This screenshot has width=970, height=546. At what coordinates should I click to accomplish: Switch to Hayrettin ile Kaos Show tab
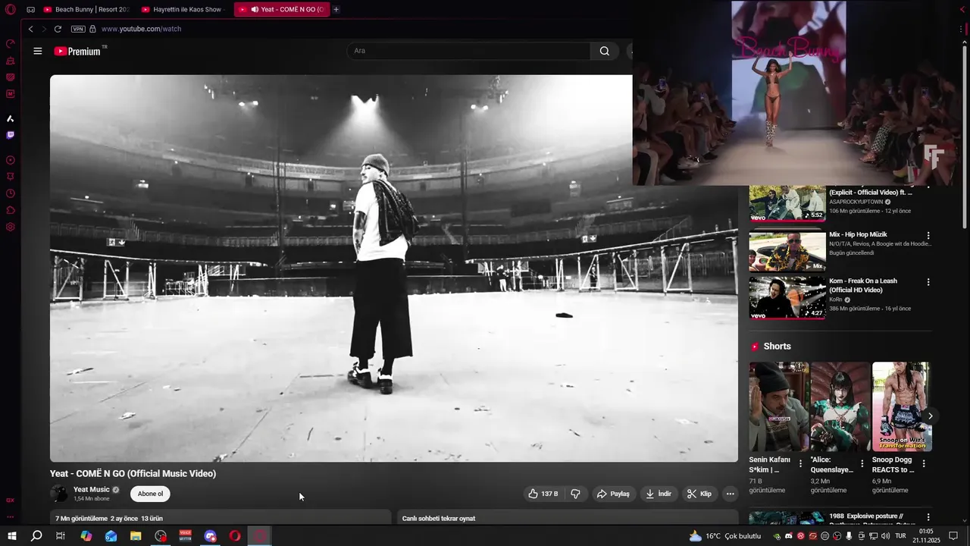point(184,9)
